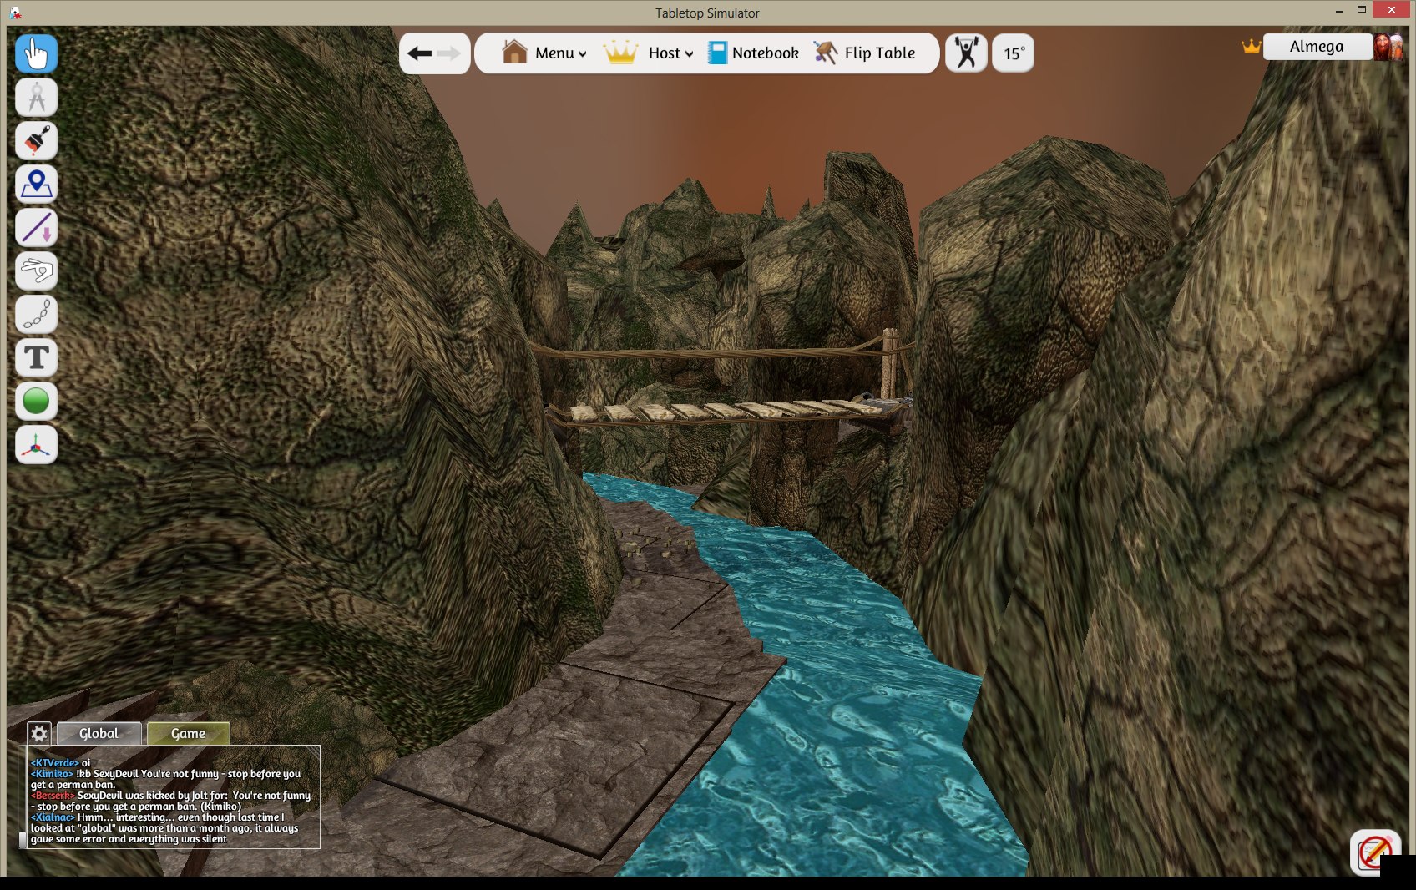Open the Notebook

pyautogui.click(x=753, y=53)
